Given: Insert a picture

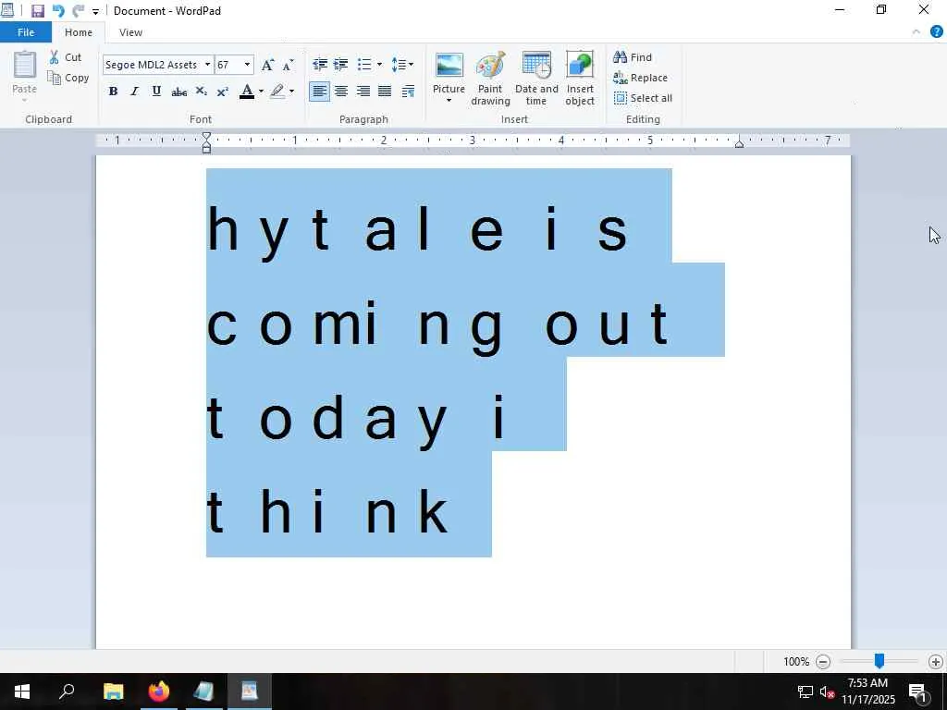Looking at the screenshot, I should tap(449, 72).
